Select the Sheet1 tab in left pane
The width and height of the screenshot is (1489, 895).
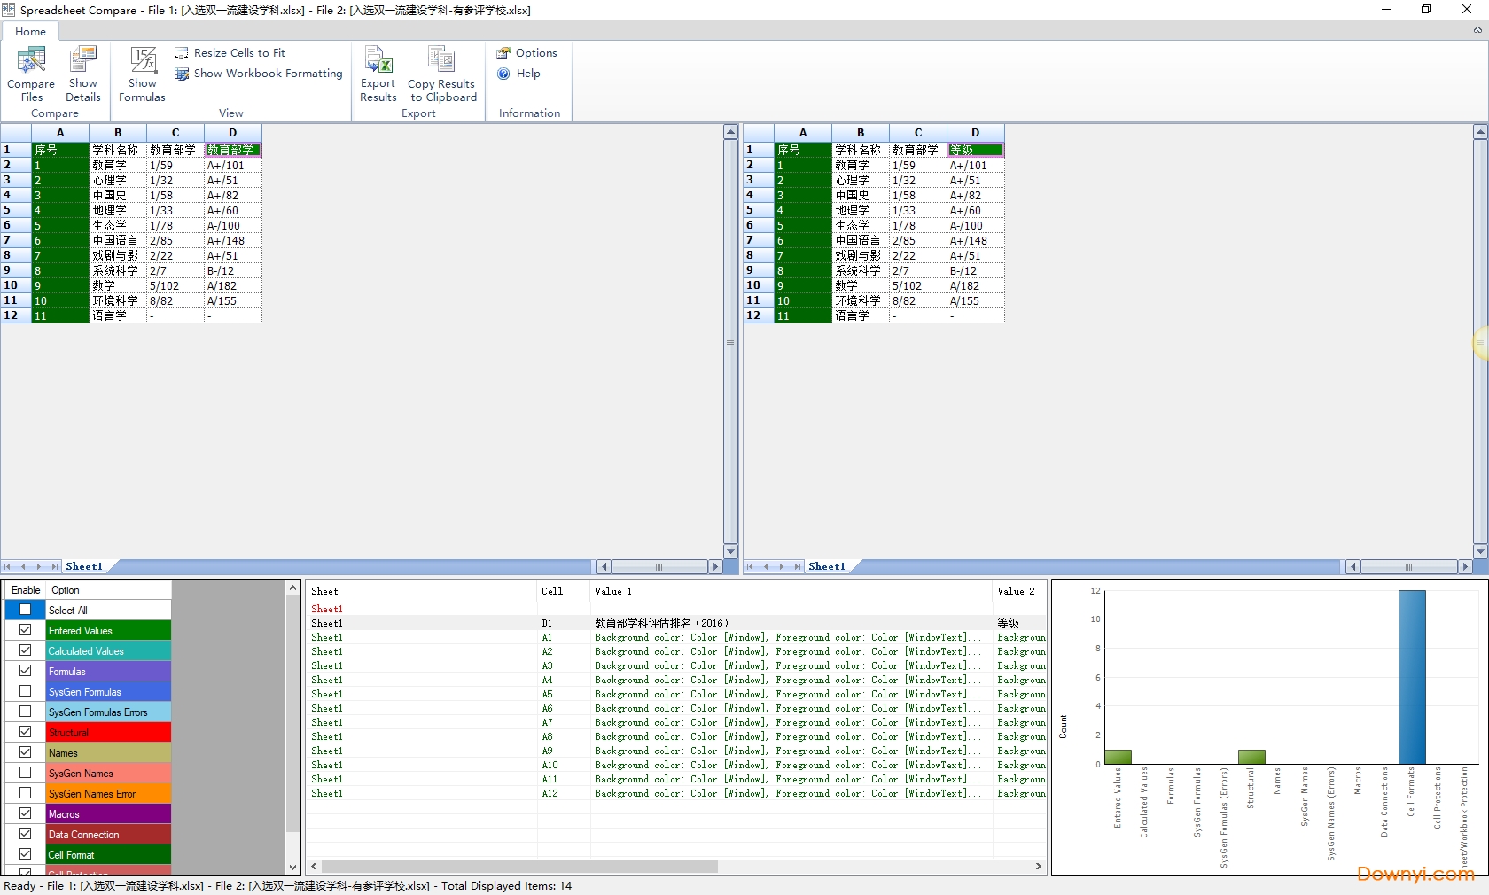84,566
